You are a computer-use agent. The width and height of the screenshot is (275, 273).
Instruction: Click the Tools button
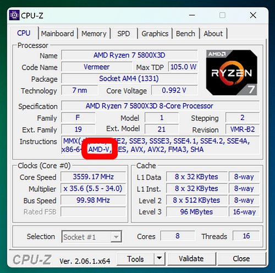pyautogui.click(x=135, y=259)
